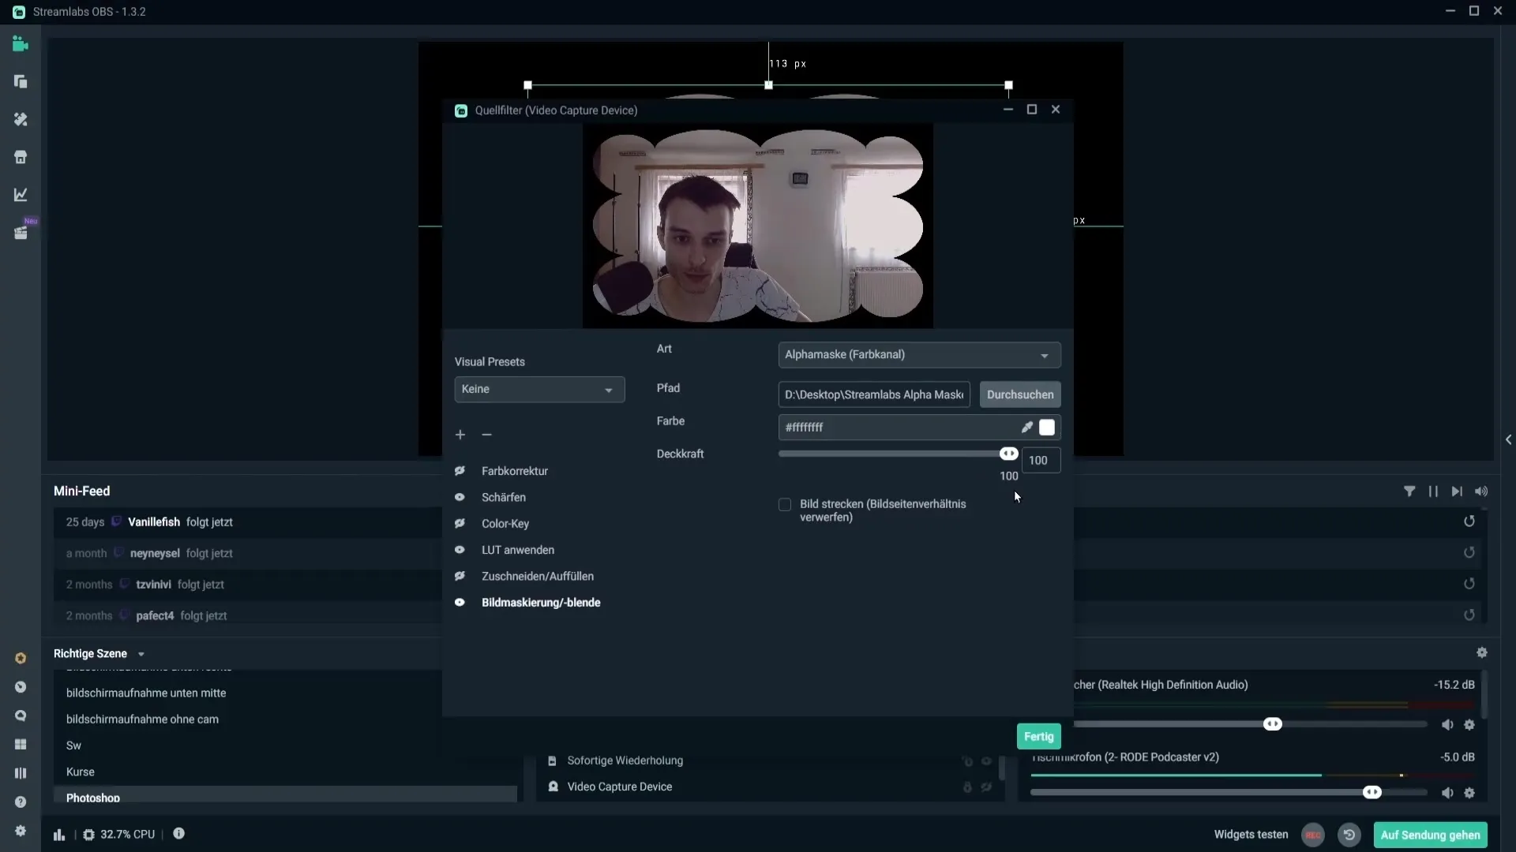Click the eyedropper color picker icon
Image resolution: width=1516 pixels, height=852 pixels.
pyautogui.click(x=1026, y=427)
